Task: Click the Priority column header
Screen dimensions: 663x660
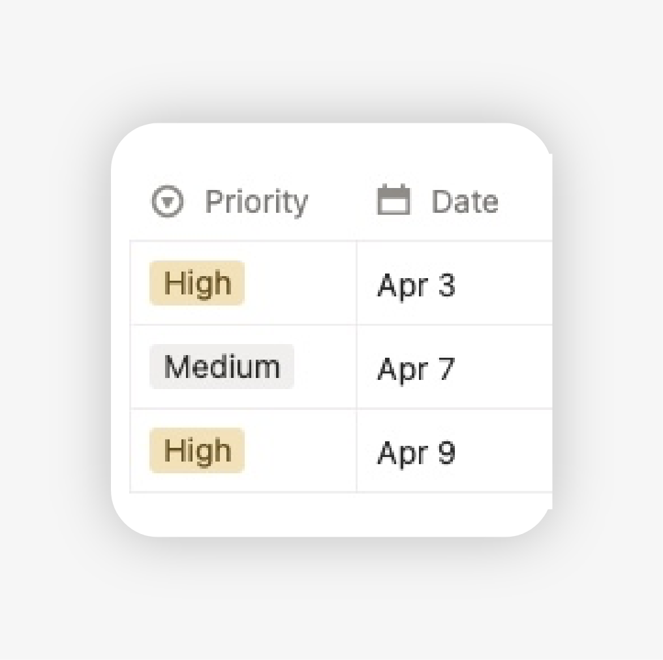Action: click(257, 201)
